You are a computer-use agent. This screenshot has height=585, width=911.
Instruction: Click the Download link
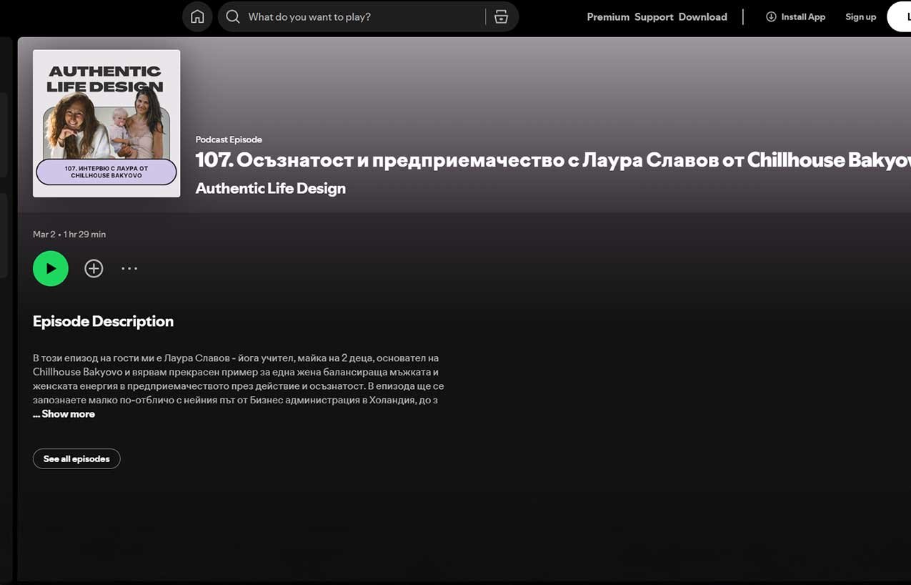702,16
